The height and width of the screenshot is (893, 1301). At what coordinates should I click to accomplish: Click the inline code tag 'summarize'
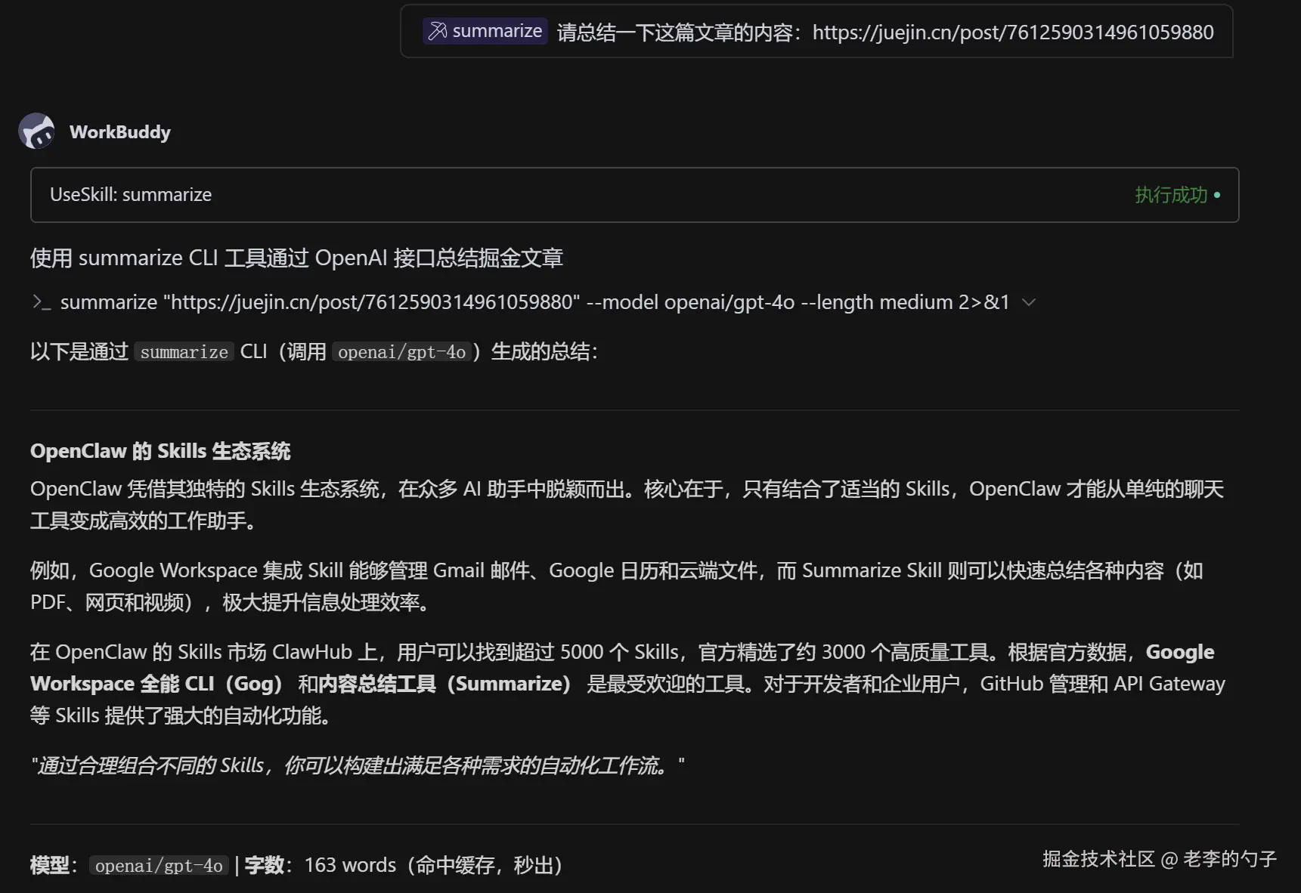(x=184, y=352)
